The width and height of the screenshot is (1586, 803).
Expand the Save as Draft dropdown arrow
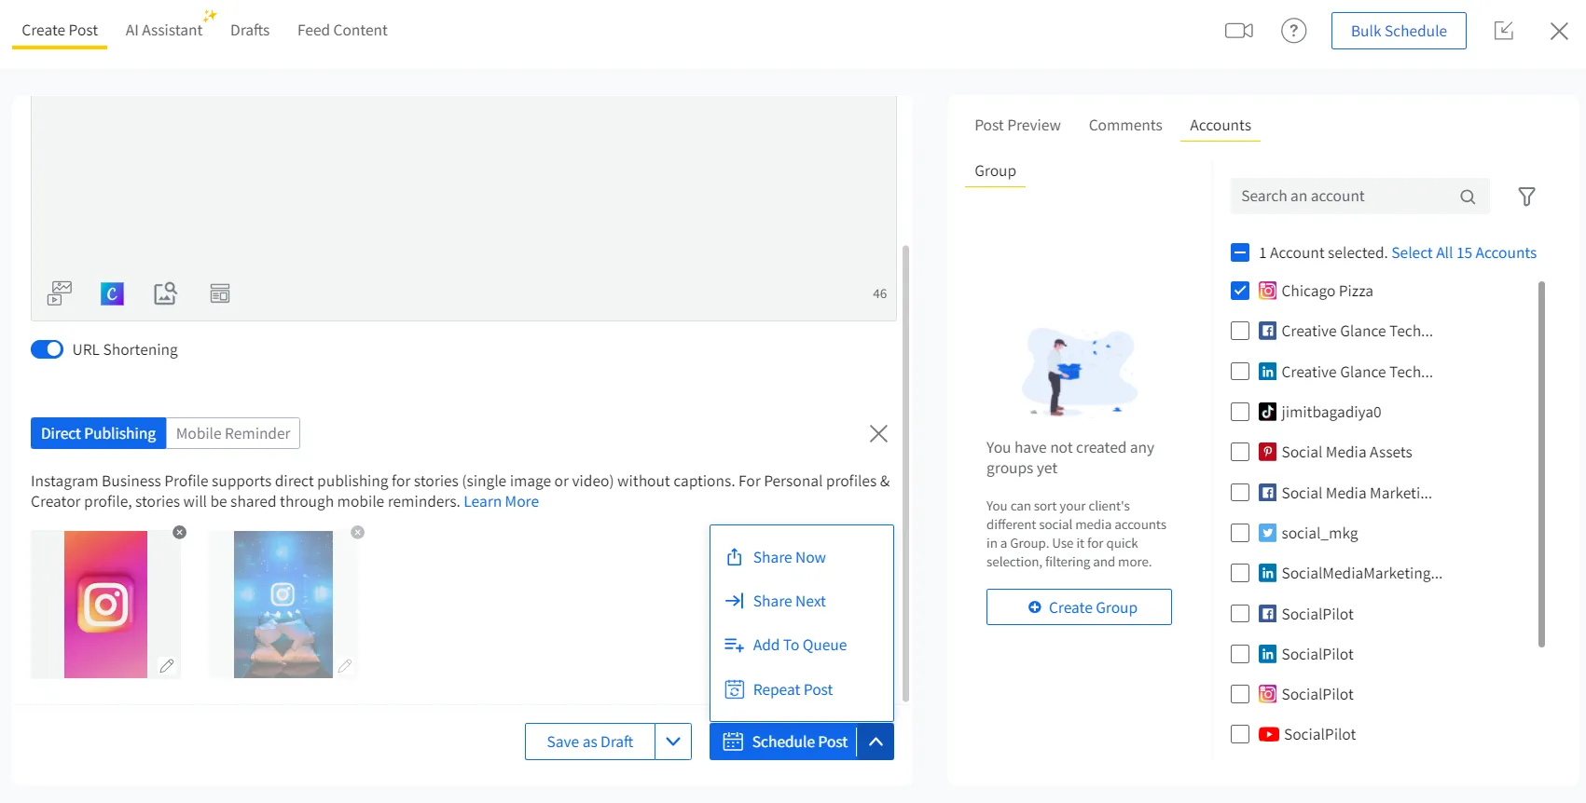(x=673, y=742)
